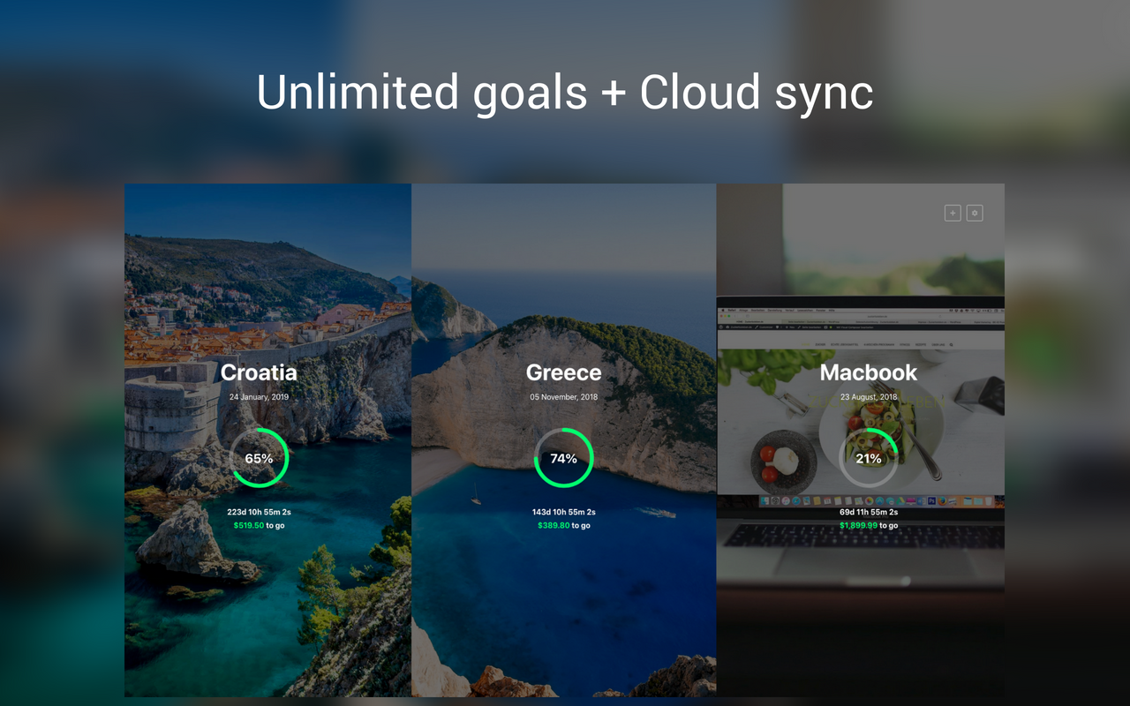Viewport: 1130px width, 706px height.
Task: Click countdown 223d 10h 55m 2s
Action: 259,512
